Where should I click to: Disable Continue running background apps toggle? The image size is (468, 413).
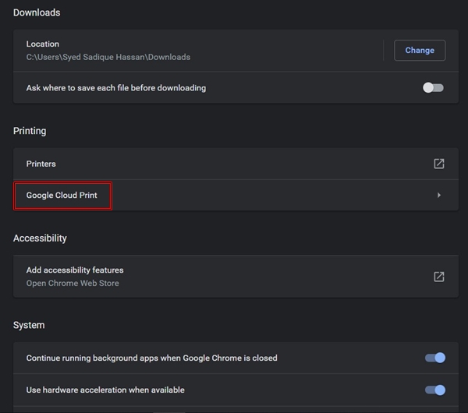pyautogui.click(x=435, y=358)
